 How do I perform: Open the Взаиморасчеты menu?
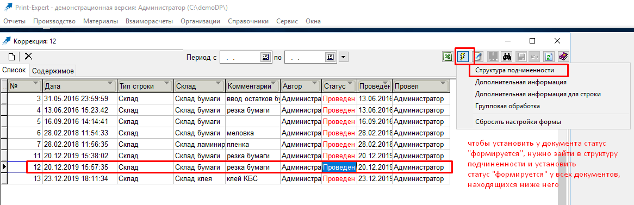149,21
